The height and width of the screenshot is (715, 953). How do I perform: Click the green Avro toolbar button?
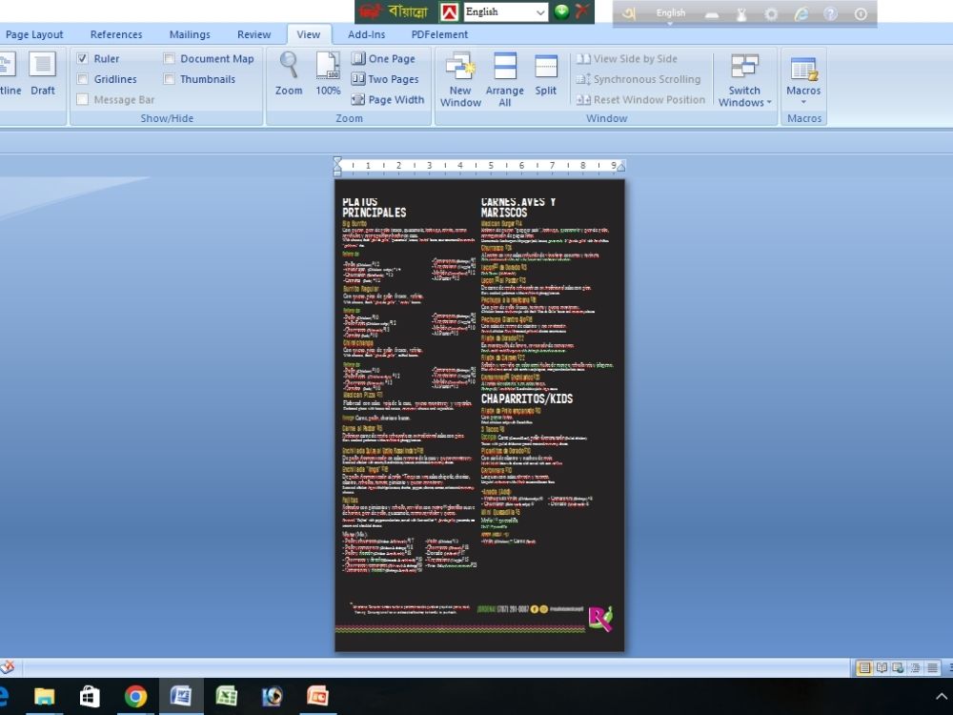(x=561, y=11)
